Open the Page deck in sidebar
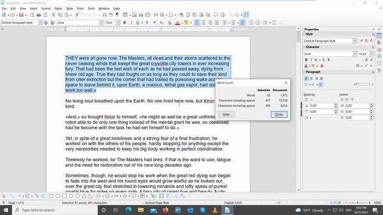383x215 pixels. 379,63
